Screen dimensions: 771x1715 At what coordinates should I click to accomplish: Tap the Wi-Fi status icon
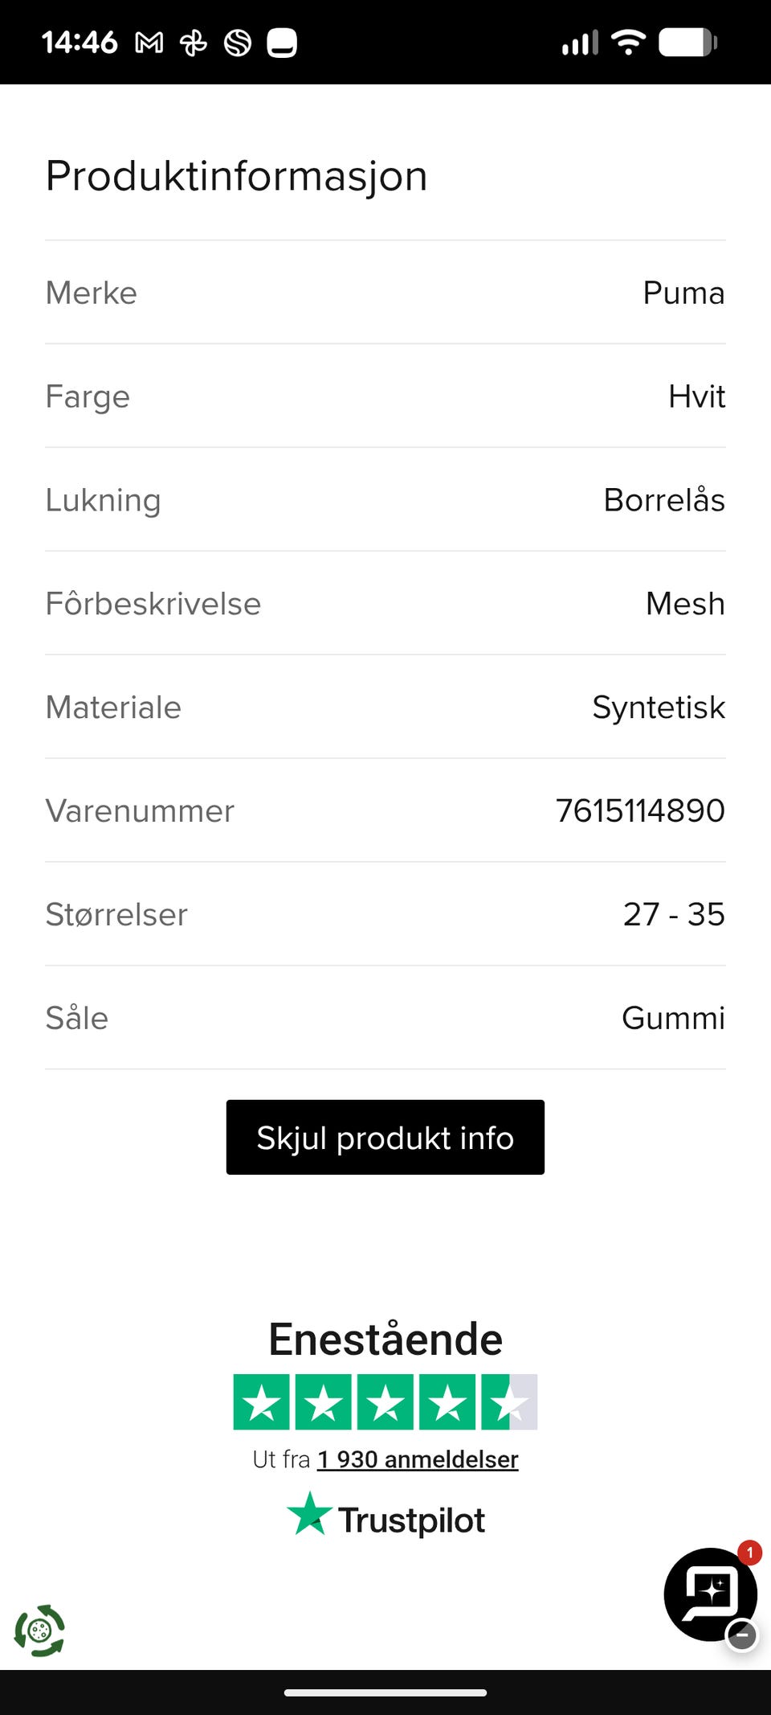[628, 42]
